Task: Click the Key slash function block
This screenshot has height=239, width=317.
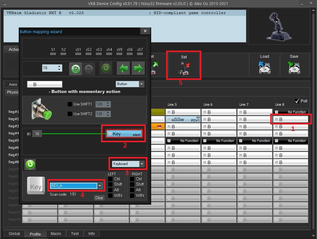Action: click(x=124, y=134)
